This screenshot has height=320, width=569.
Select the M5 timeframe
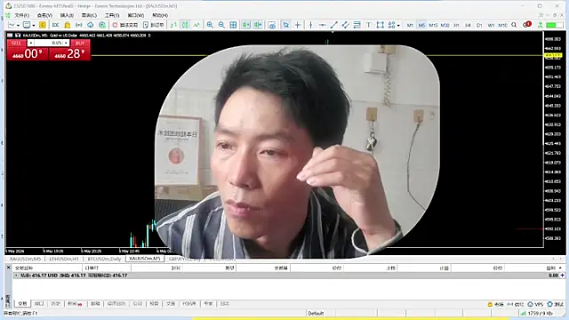[x=421, y=25]
